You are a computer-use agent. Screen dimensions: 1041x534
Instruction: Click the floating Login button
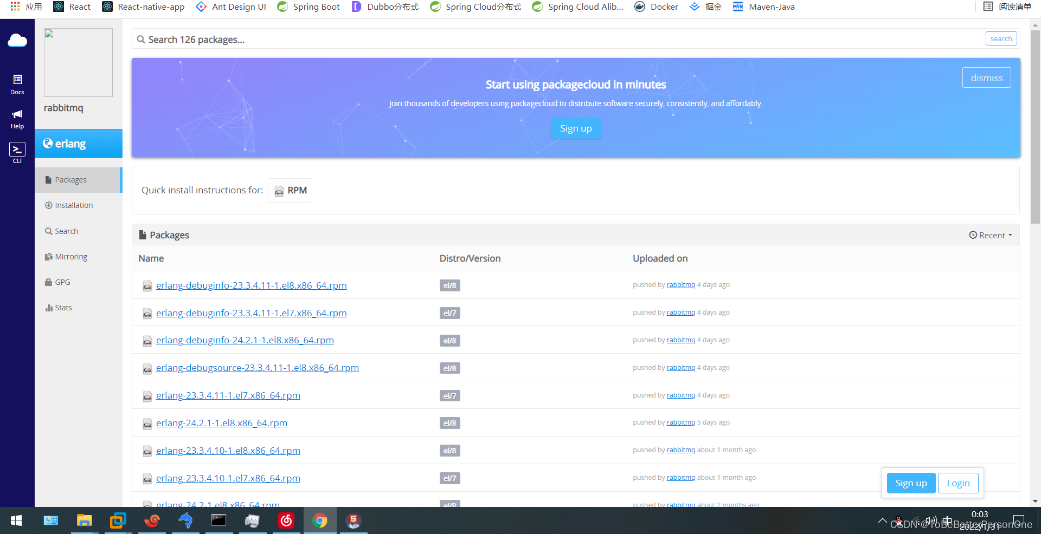click(958, 483)
